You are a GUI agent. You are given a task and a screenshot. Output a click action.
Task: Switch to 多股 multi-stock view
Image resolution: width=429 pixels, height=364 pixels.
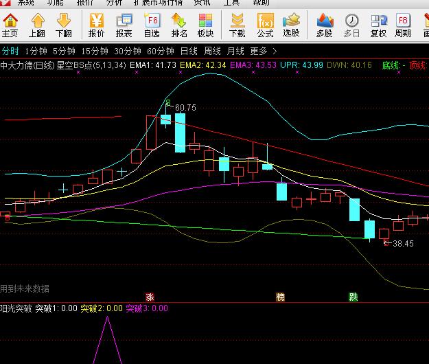(x=324, y=25)
